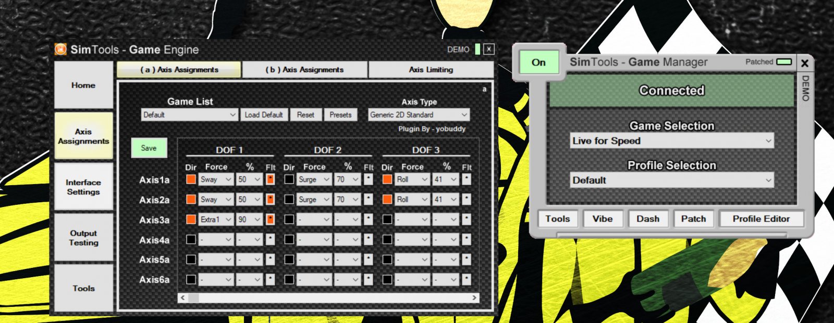Click the Dash button in Game Manager
The width and height of the screenshot is (834, 323).
coord(648,219)
